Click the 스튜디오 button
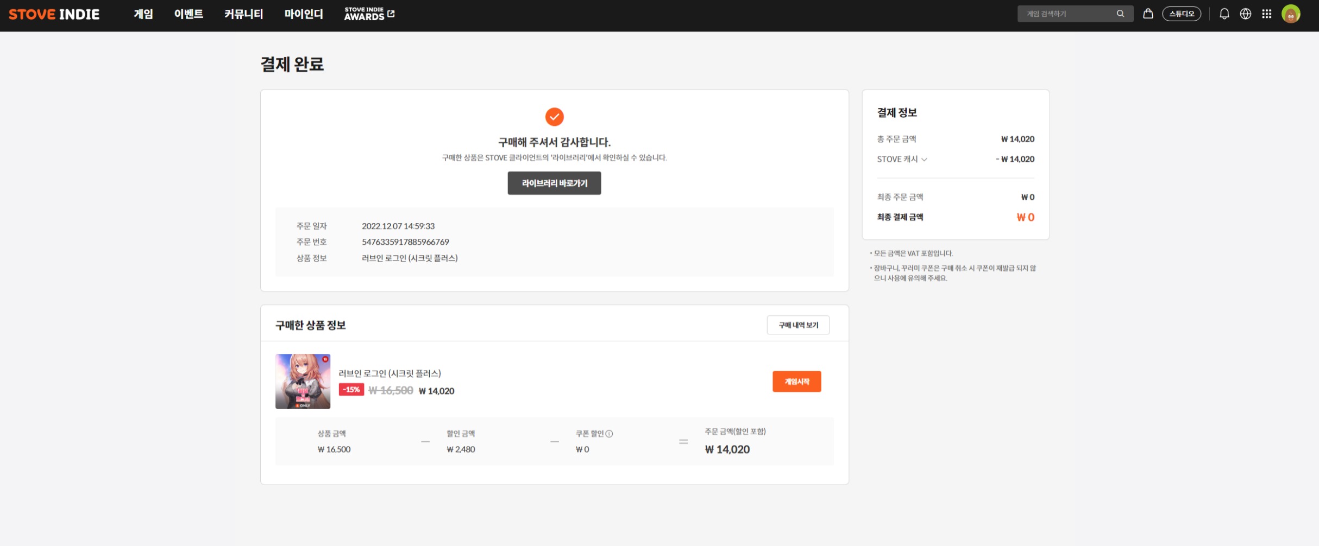Image resolution: width=1319 pixels, height=546 pixels. click(x=1181, y=14)
